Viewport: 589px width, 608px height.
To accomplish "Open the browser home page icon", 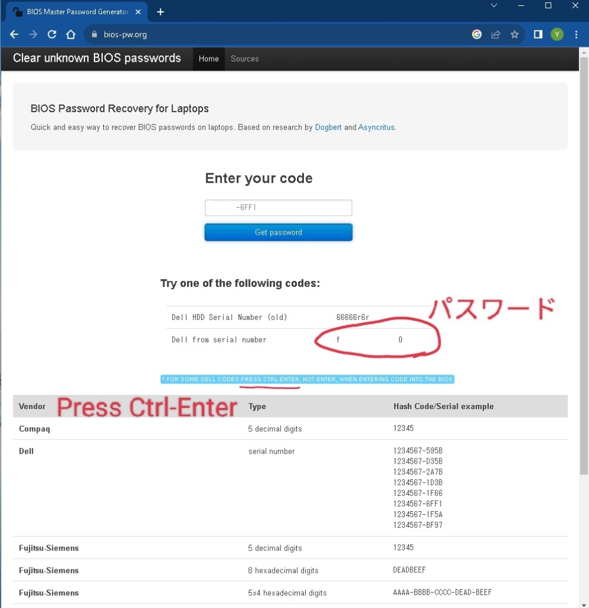I will 71,34.
